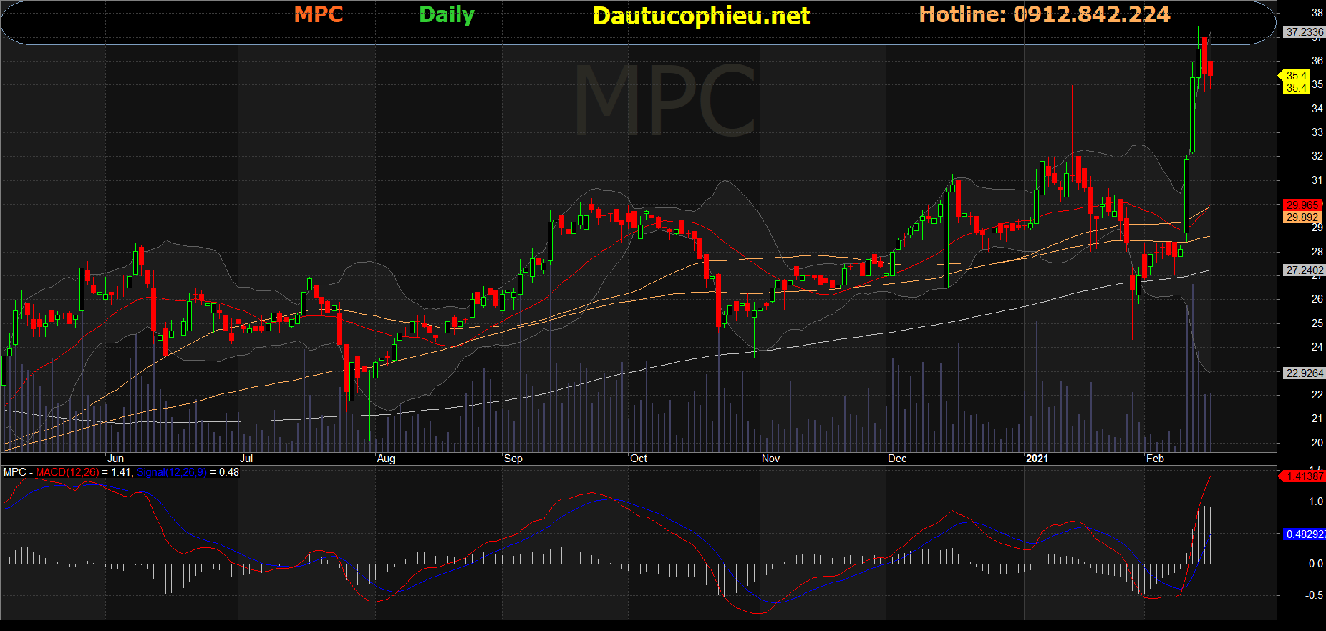This screenshot has height=631, width=1326.
Task: Click the 2021 year axis marker
Action: click(x=1037, y=459)
